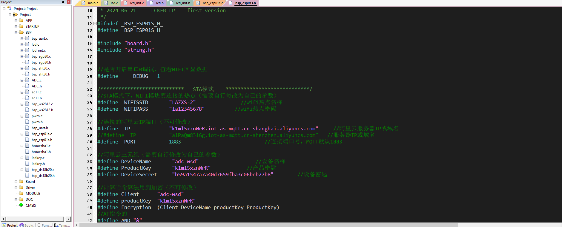Image resolution: width=562 pixels, height=227 pixels.
Task: Click the project tree scroll right arrow
Action: click(x=68, y=219)
